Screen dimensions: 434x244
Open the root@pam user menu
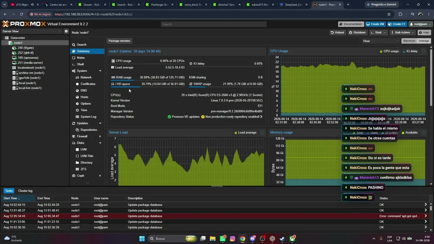[x=420, y=24]
